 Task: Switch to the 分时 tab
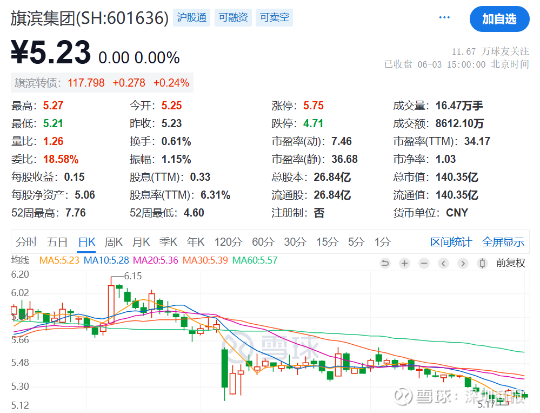26,242
